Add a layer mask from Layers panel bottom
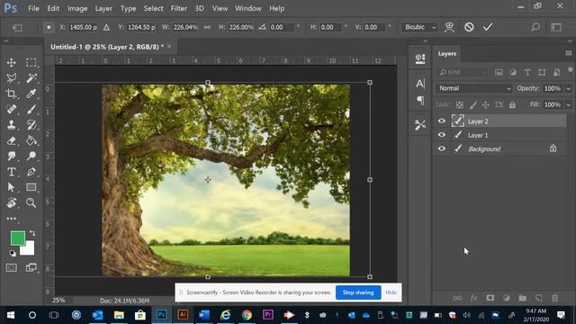 [x=490, y=298]
